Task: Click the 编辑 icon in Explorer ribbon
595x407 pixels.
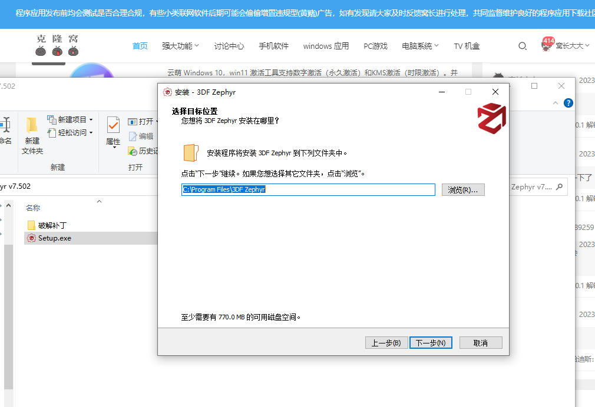Action: [x=133, y=136]
